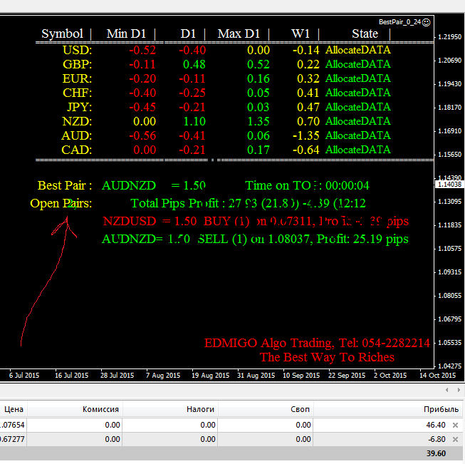This screenshot has width=465, height=464.
Task: Close the order with profit 46.40
Action: (455, 425)
